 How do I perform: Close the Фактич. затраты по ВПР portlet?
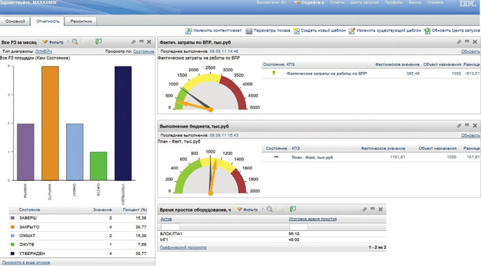click(x=475, y=42)
